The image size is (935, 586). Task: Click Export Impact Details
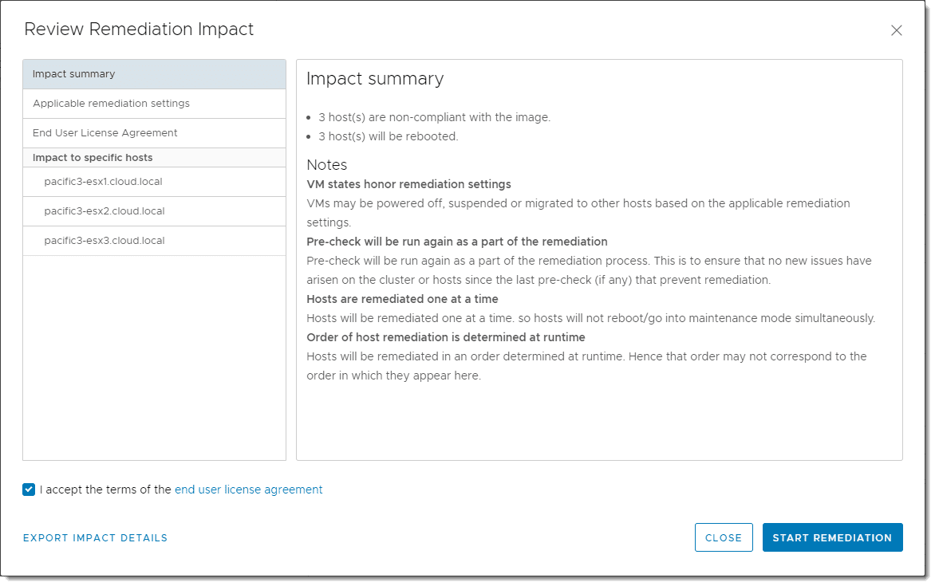click(95, 538)
